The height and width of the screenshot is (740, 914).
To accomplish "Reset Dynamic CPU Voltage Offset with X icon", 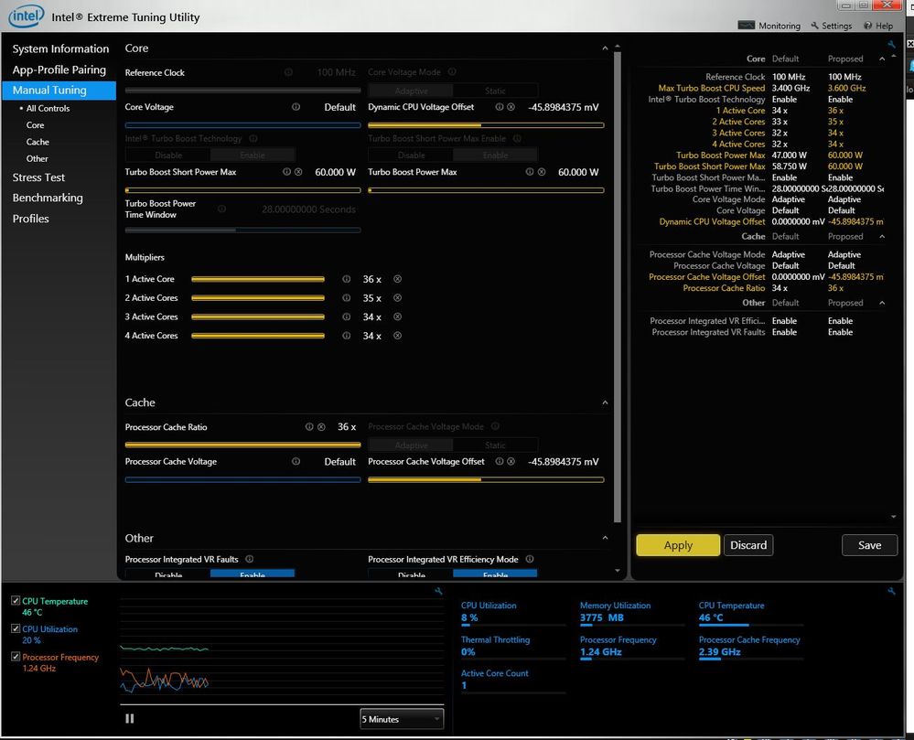I will point(511,107).
